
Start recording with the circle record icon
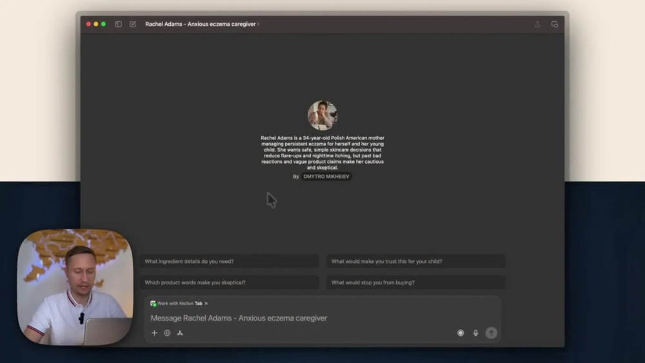click(x=461, y=333)
